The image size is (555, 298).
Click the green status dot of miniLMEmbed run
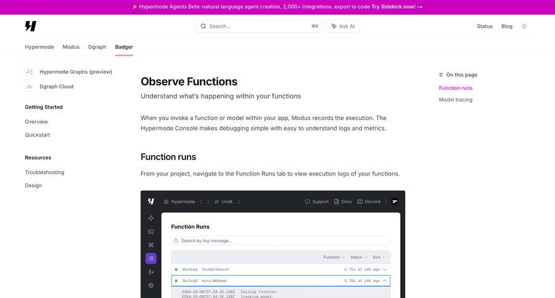point(176,281)
